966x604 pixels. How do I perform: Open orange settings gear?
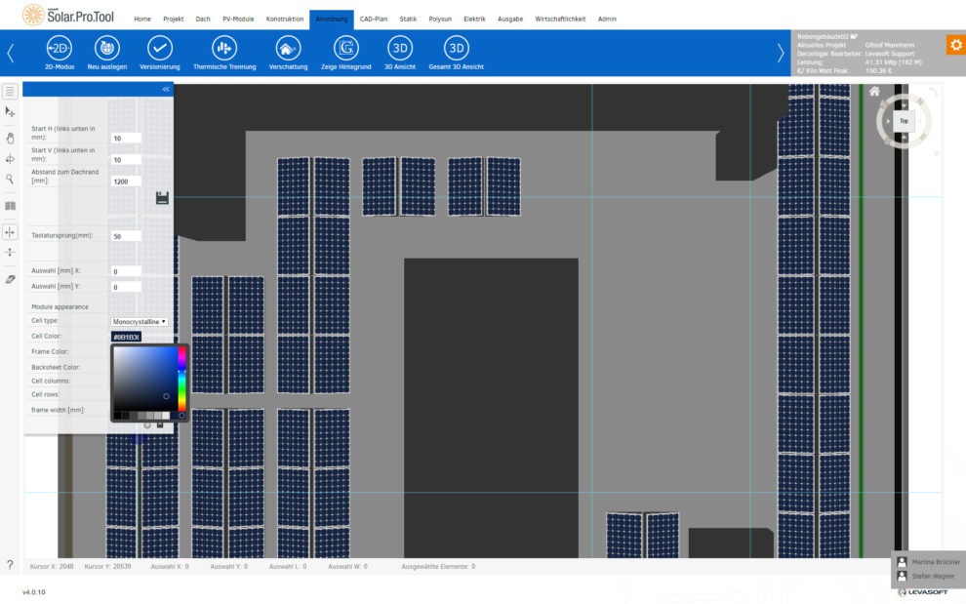coord(954,45)
